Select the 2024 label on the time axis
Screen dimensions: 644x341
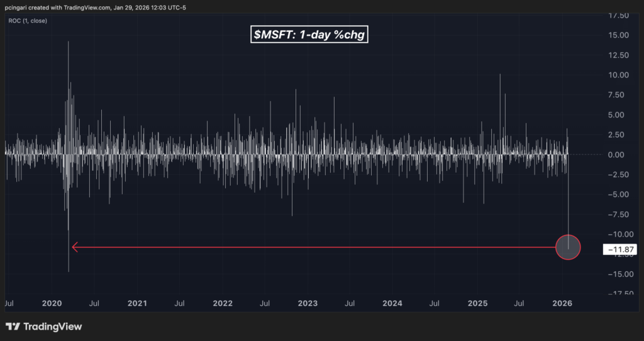pyautogui.click(x=392, y=303)
